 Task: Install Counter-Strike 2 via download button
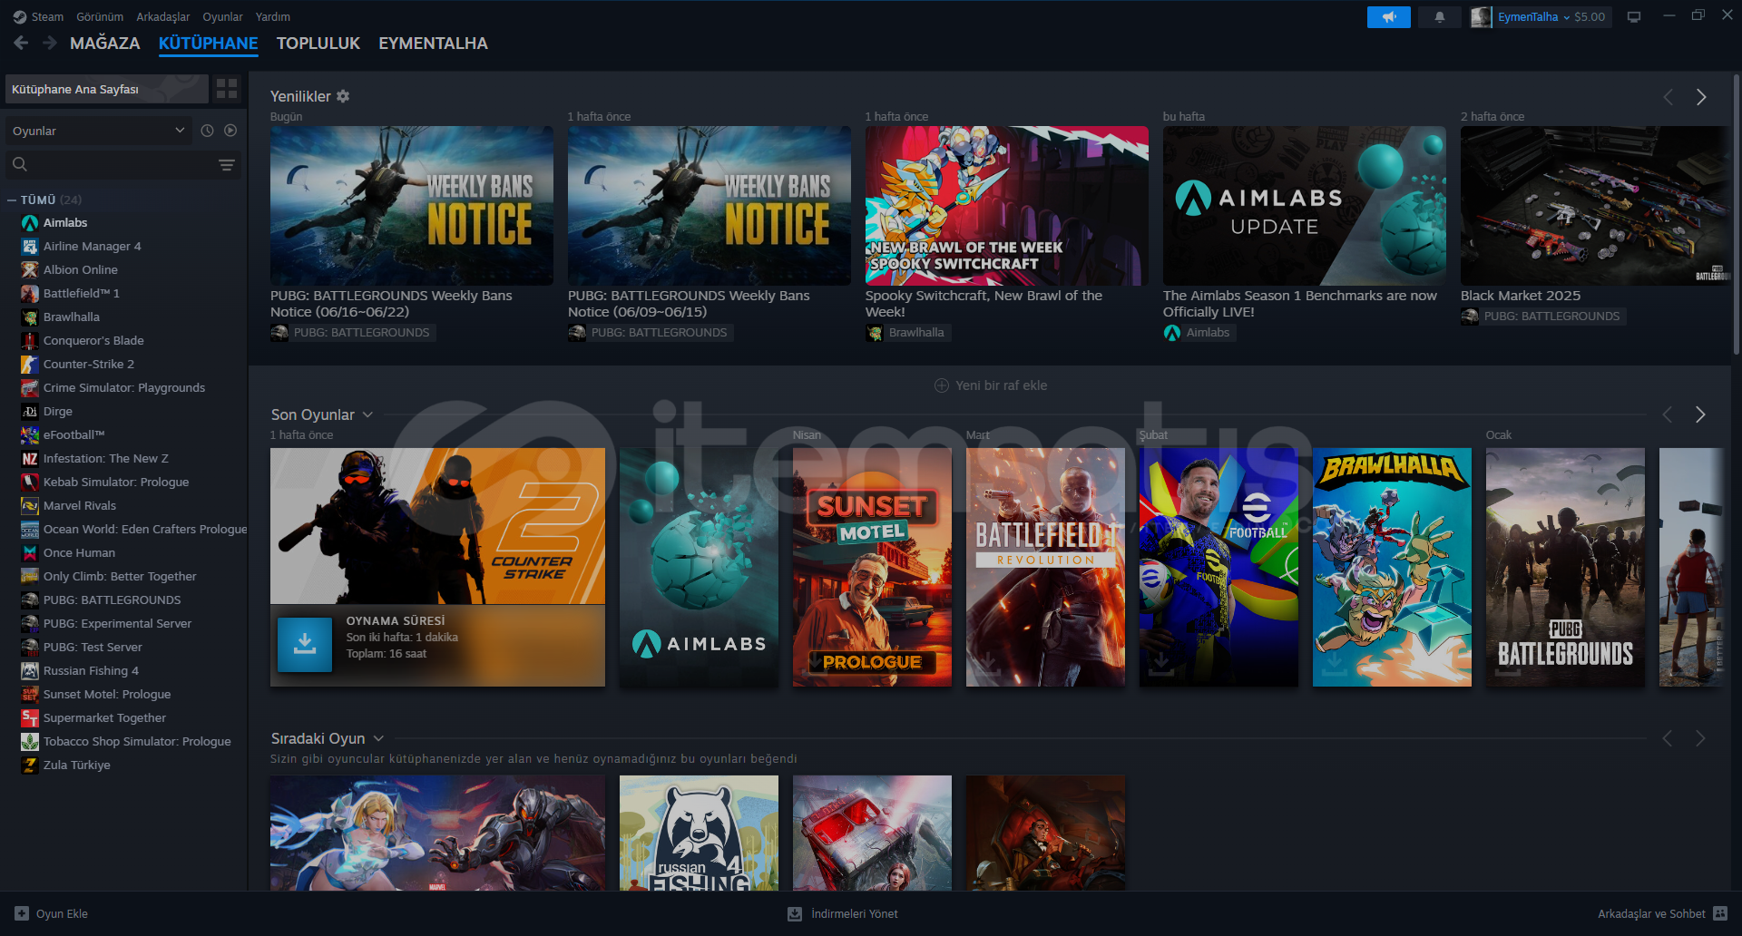coord(305,645)
